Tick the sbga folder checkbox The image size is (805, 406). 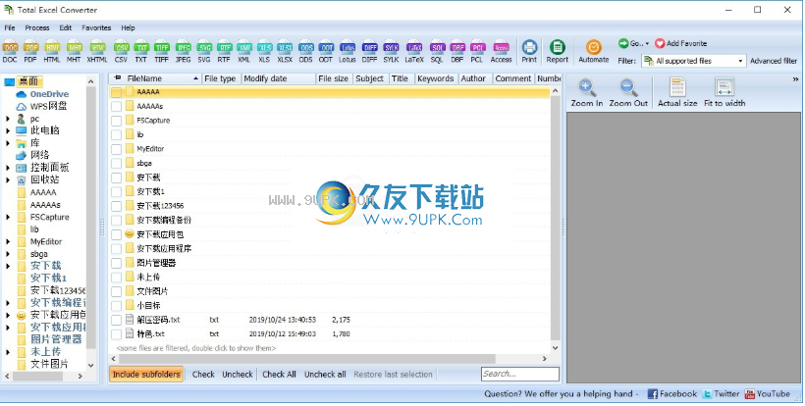117,163
